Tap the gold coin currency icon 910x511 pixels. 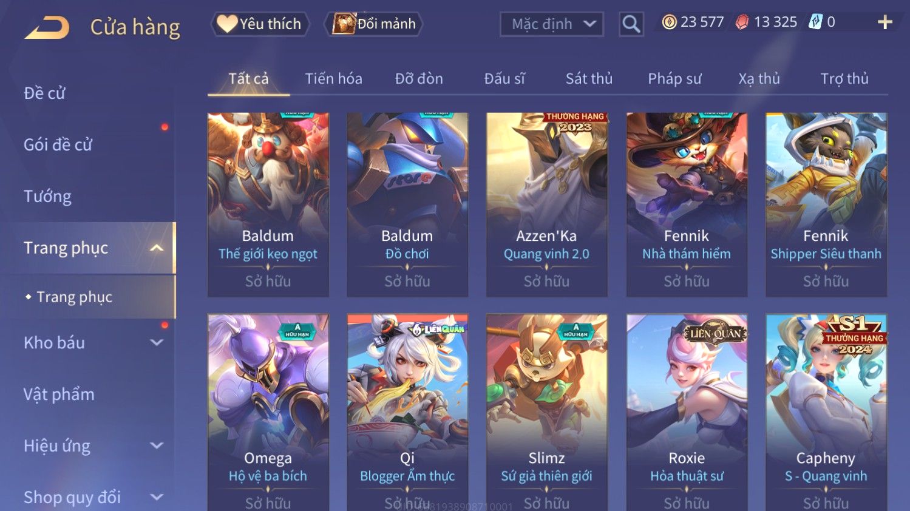coord(669,22)
